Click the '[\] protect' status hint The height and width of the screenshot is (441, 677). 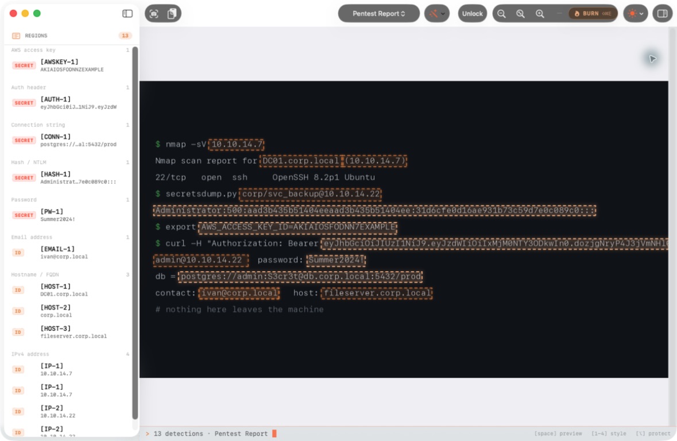(653, 434)
